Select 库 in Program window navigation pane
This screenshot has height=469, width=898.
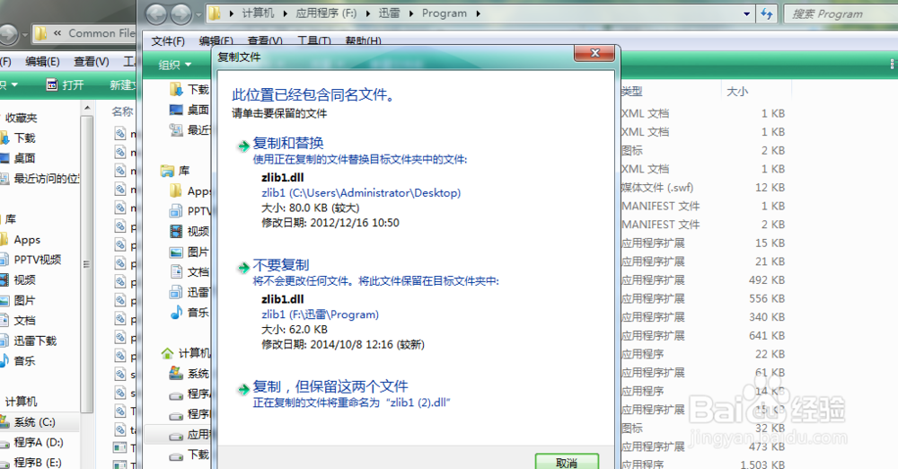point(175,171)
